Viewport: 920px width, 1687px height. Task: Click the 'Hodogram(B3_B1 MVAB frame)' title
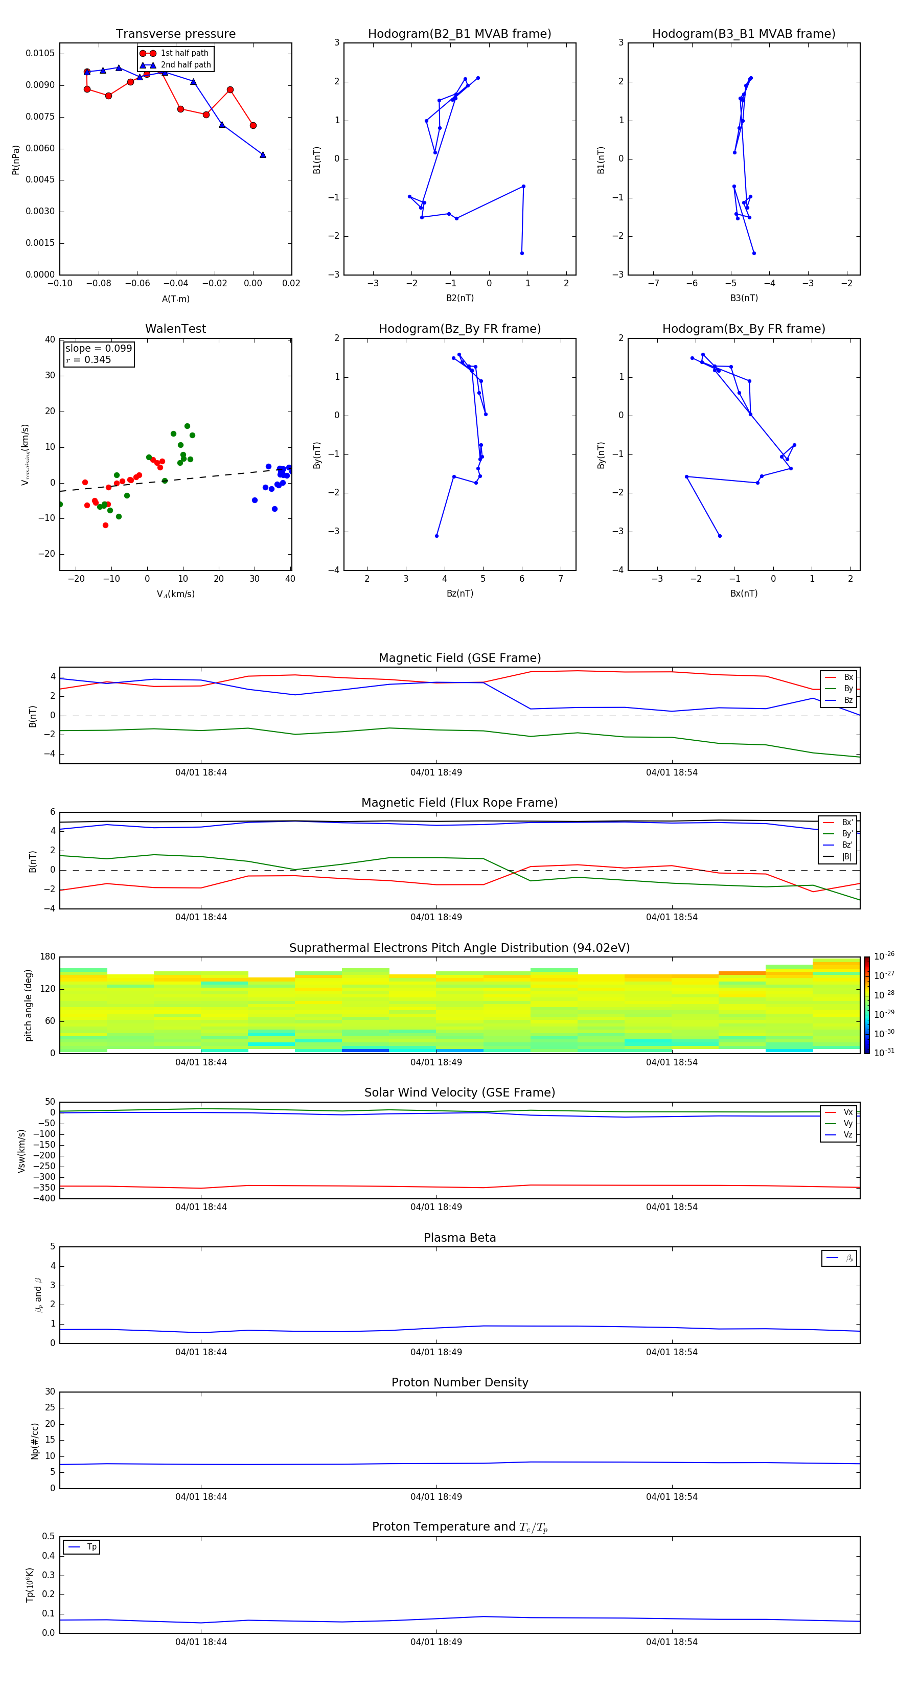click(744, 33)
